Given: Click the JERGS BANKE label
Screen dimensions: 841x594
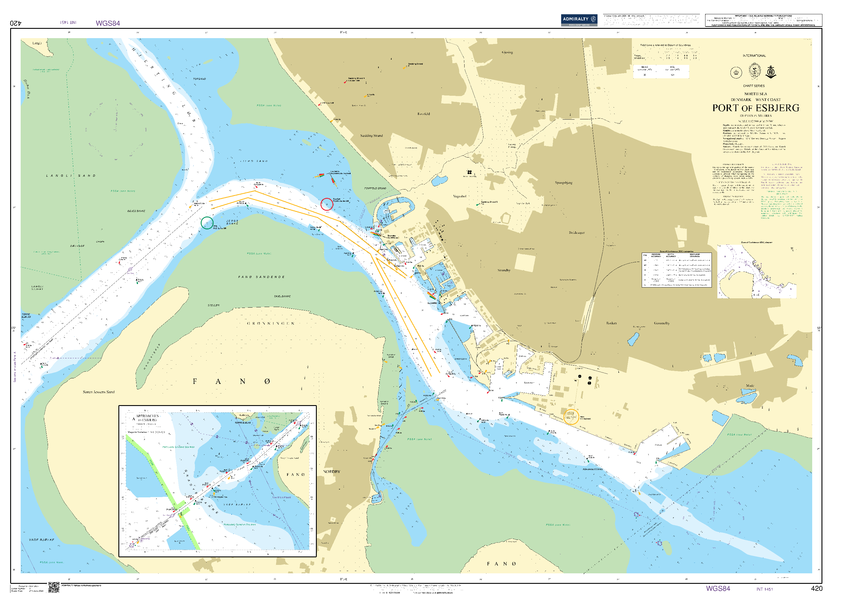Looking at the screenshot, I should [232, 222].
